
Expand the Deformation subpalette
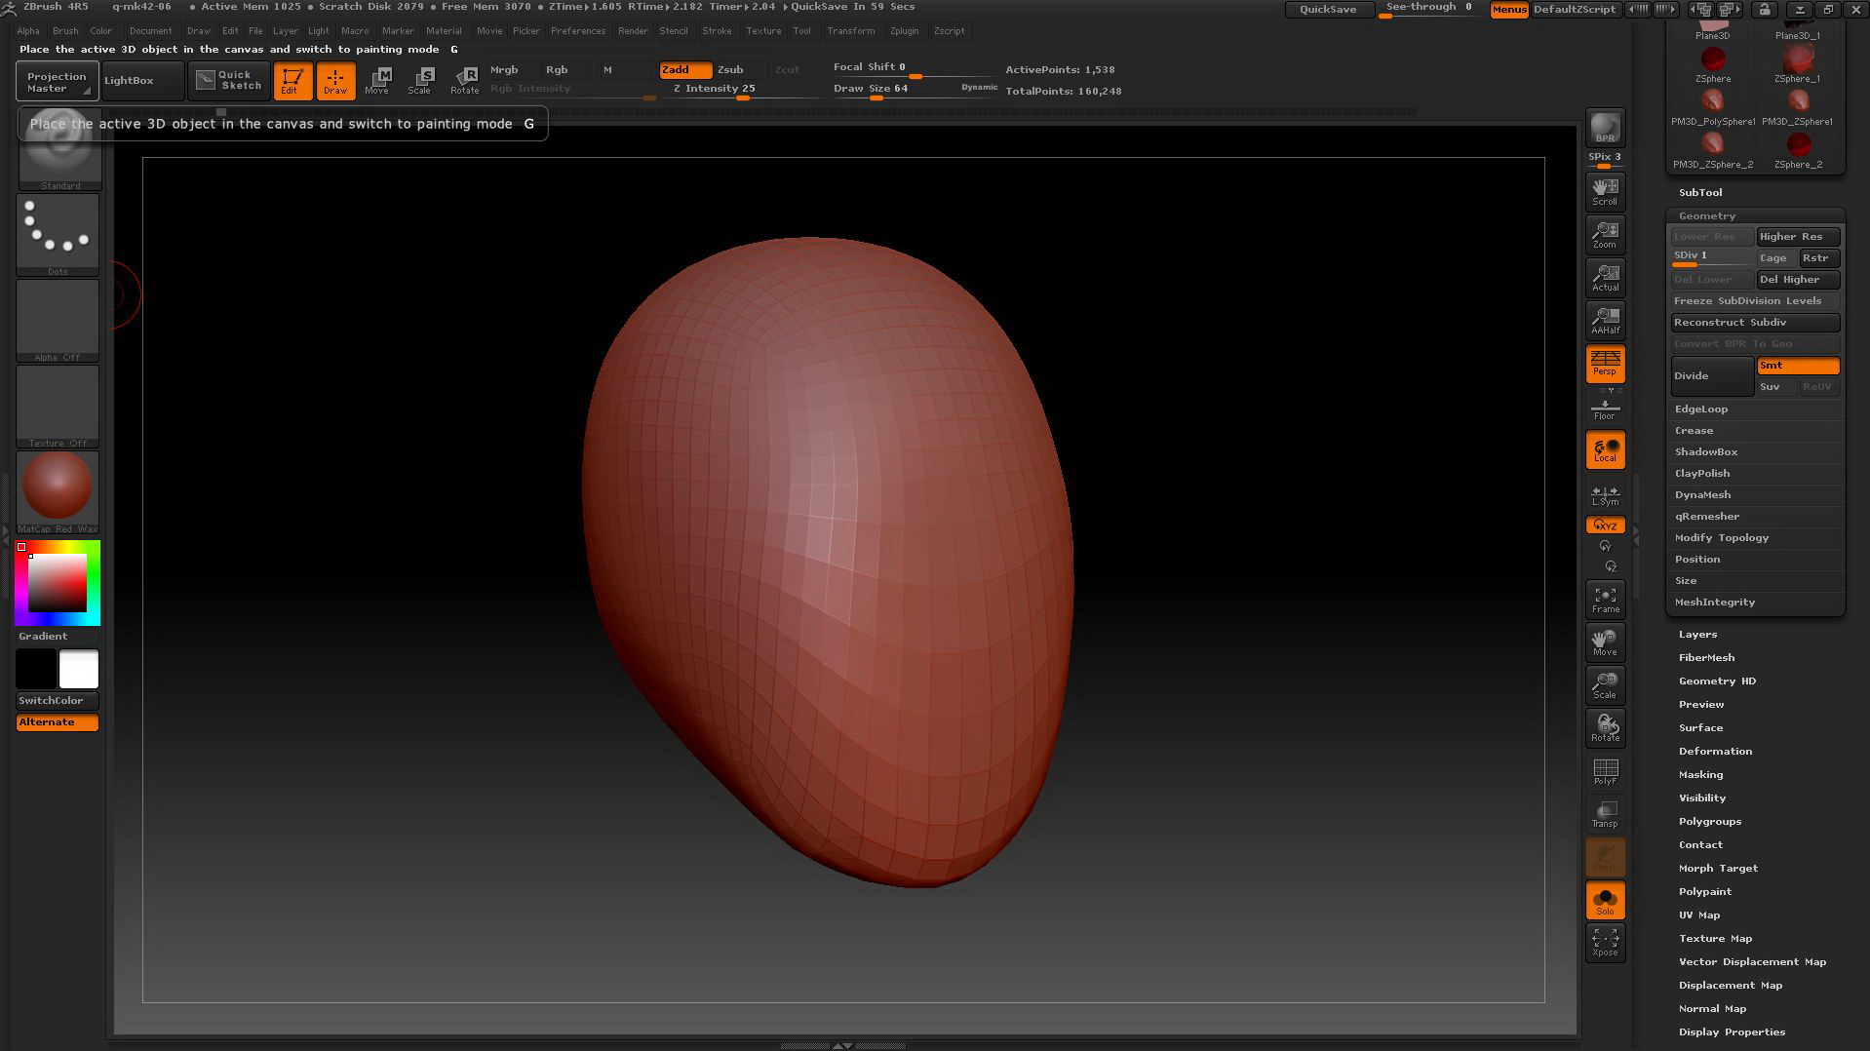coord(1715,751)
